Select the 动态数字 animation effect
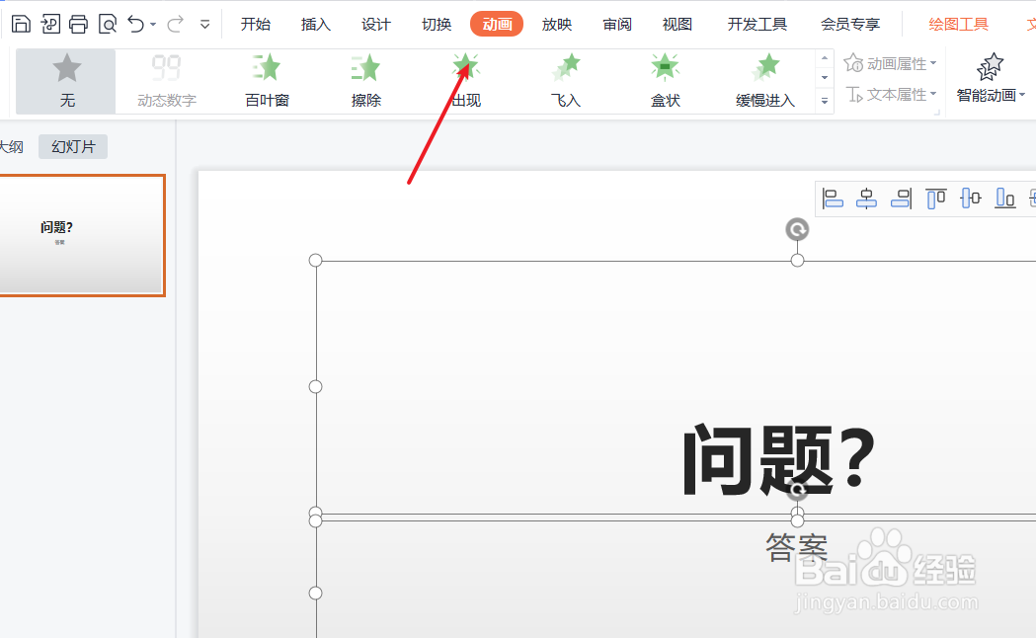1036x638 pixels. 167,81
